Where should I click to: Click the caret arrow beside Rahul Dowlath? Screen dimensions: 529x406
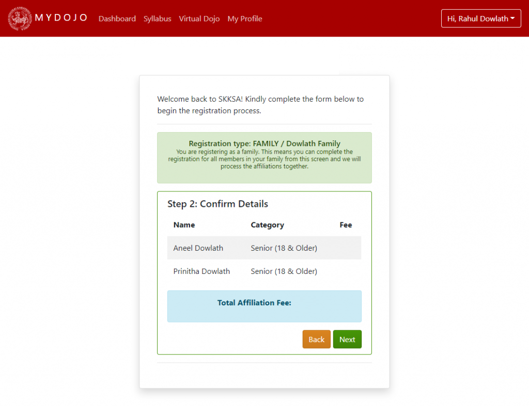coord(512,19)
